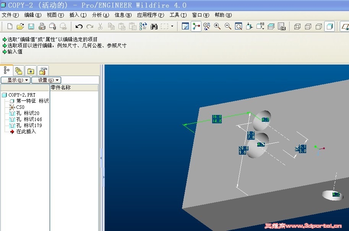Viewport: 349px width, 231px height.
Task: Select the 16.0 / 14.8 dimension label
Action: click(217, 119)
